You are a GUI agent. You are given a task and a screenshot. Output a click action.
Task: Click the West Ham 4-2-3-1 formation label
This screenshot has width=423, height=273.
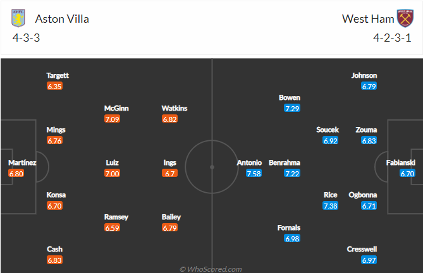[x=392, y=38]
